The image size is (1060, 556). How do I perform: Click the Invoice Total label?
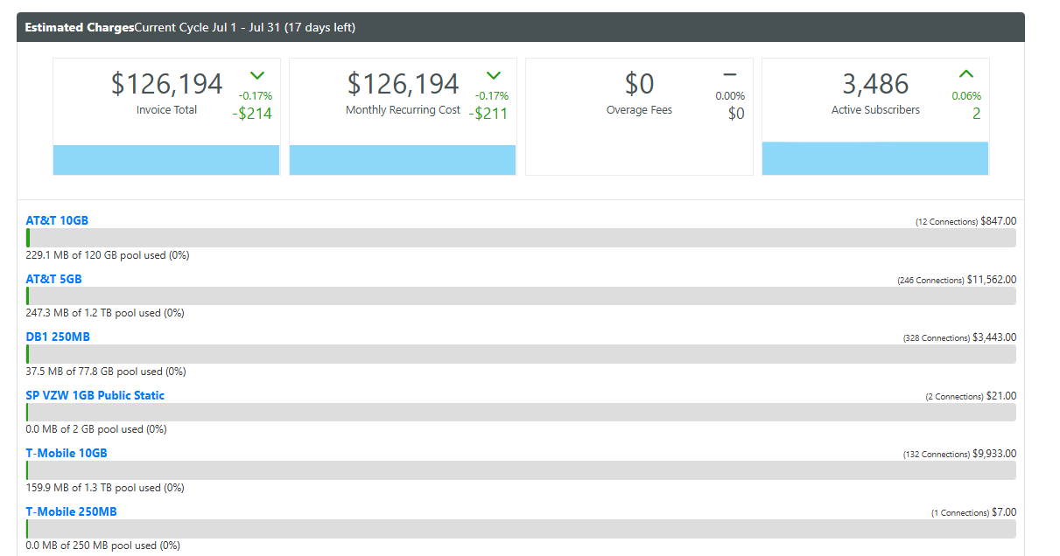[166, 110]
